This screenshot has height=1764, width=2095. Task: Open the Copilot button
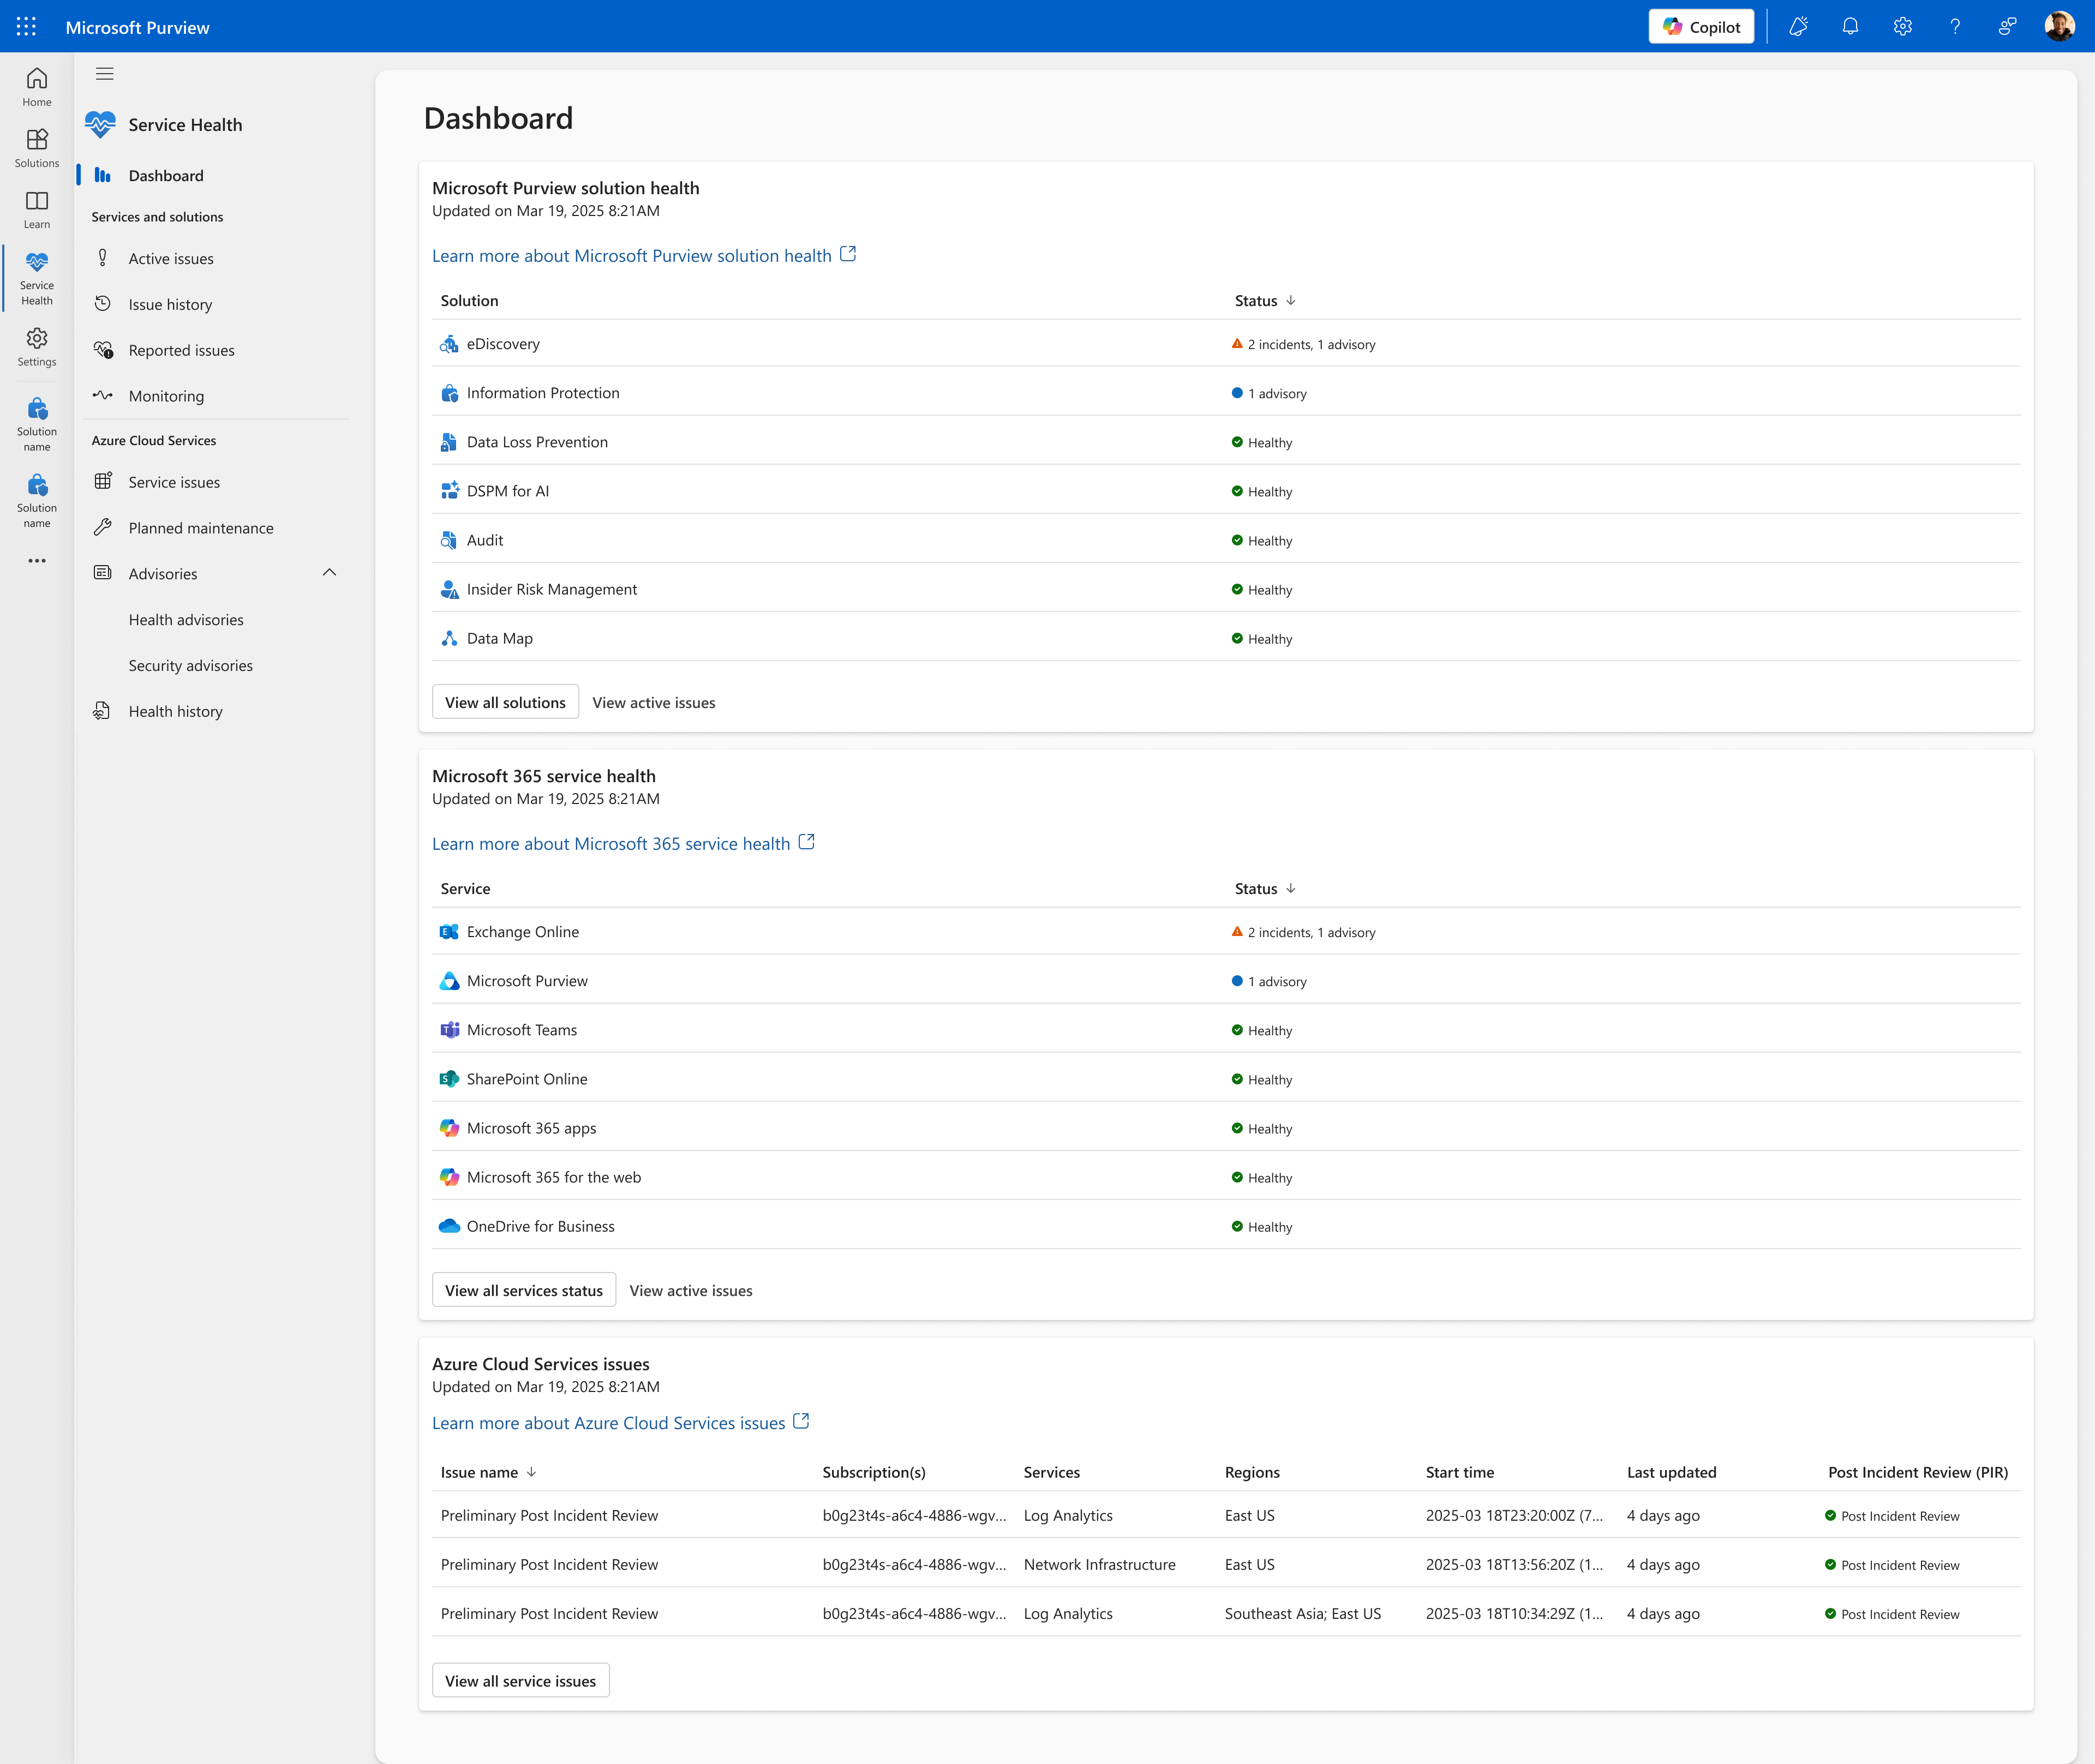[x=1701, y=27]
